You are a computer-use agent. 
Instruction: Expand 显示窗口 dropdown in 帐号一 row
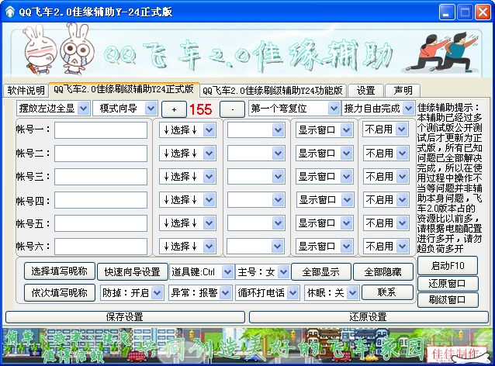[x=324, y=130]
